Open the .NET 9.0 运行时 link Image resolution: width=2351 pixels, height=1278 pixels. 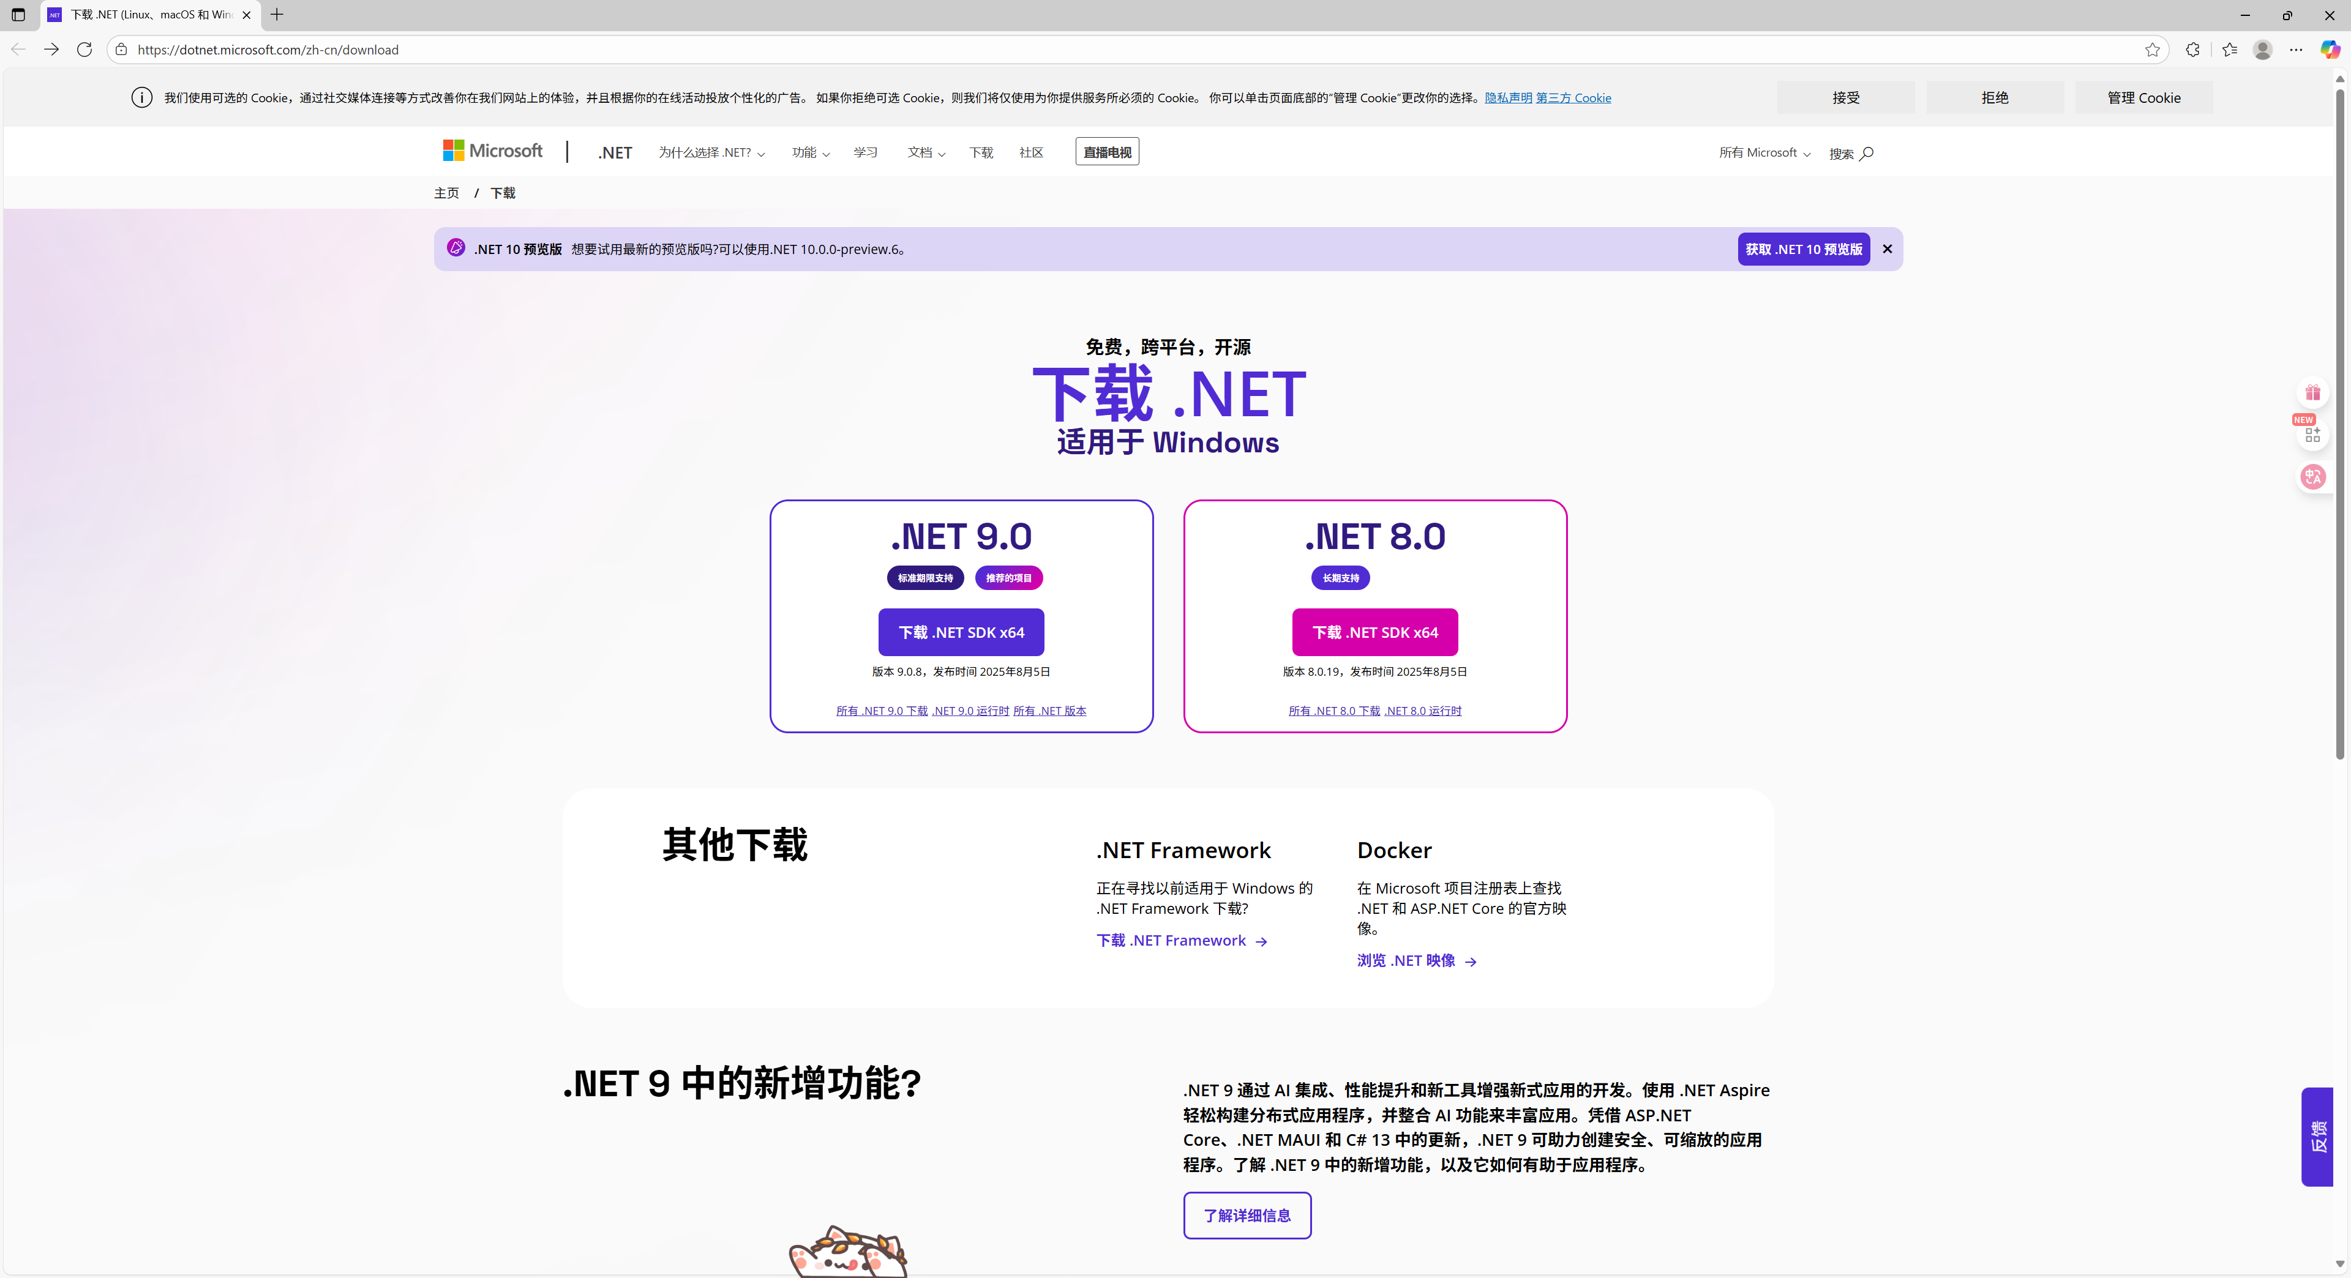(x=970, y=711)
